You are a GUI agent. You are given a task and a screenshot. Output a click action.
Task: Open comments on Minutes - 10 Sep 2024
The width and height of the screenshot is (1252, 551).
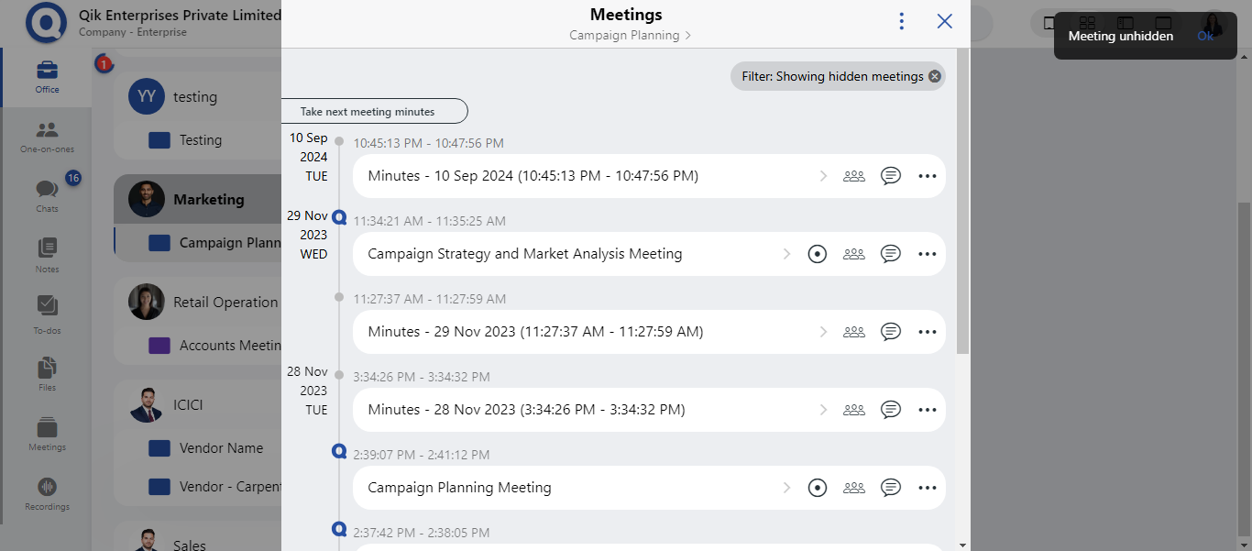tap(890, 175)
